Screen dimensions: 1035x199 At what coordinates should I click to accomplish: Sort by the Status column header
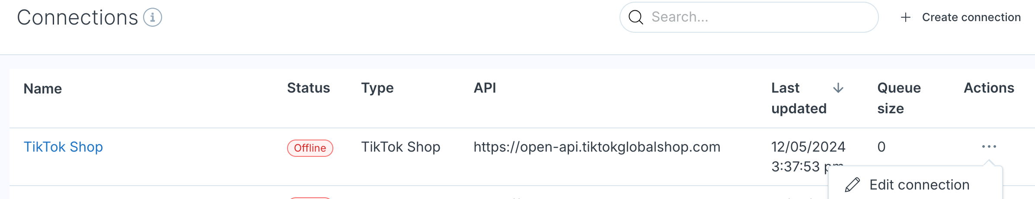309,88
